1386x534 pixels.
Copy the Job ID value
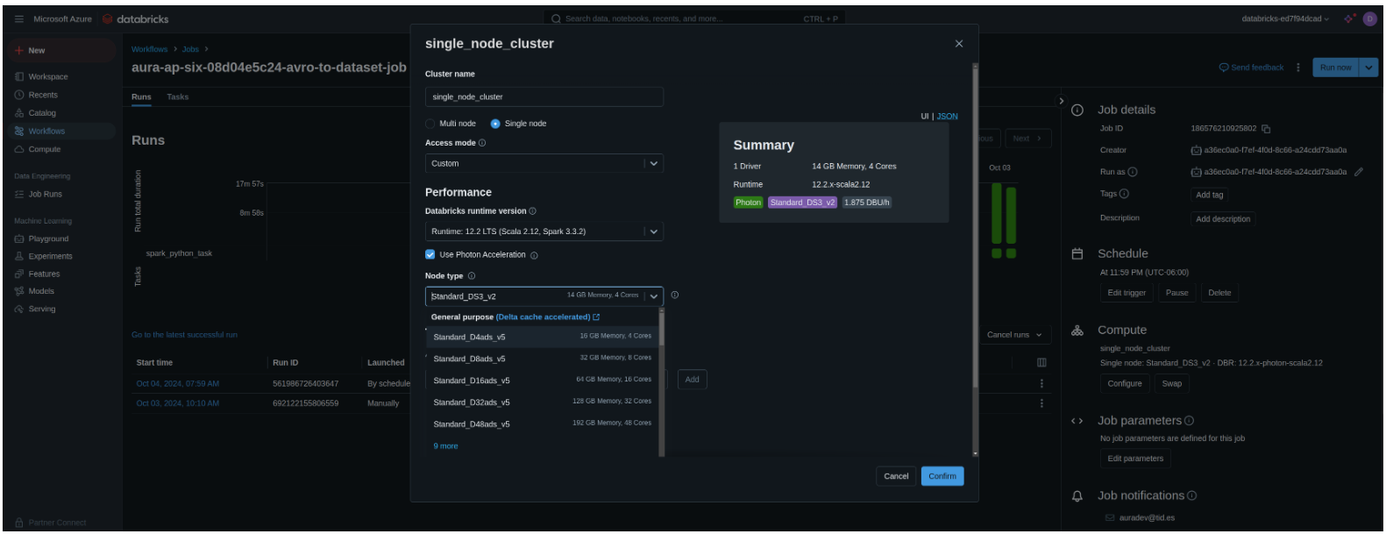pos(1266,129)
